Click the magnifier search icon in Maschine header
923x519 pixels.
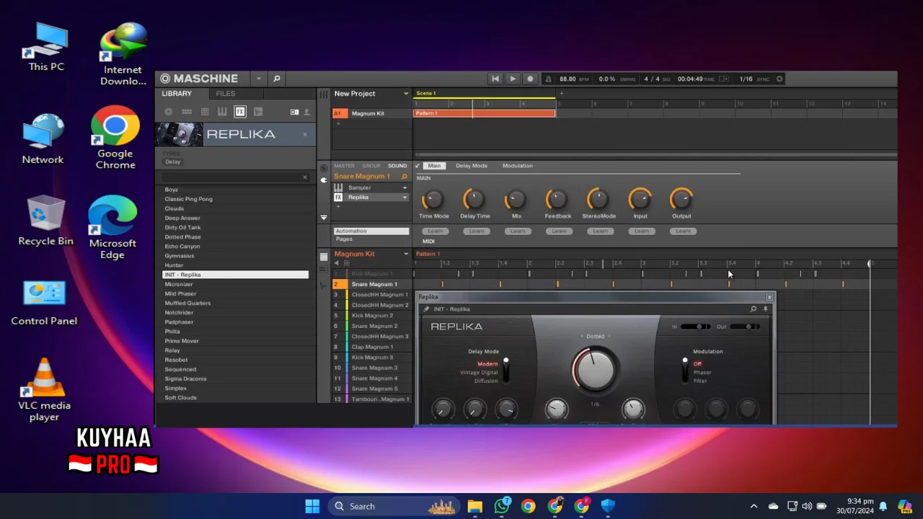coord(276,79)
